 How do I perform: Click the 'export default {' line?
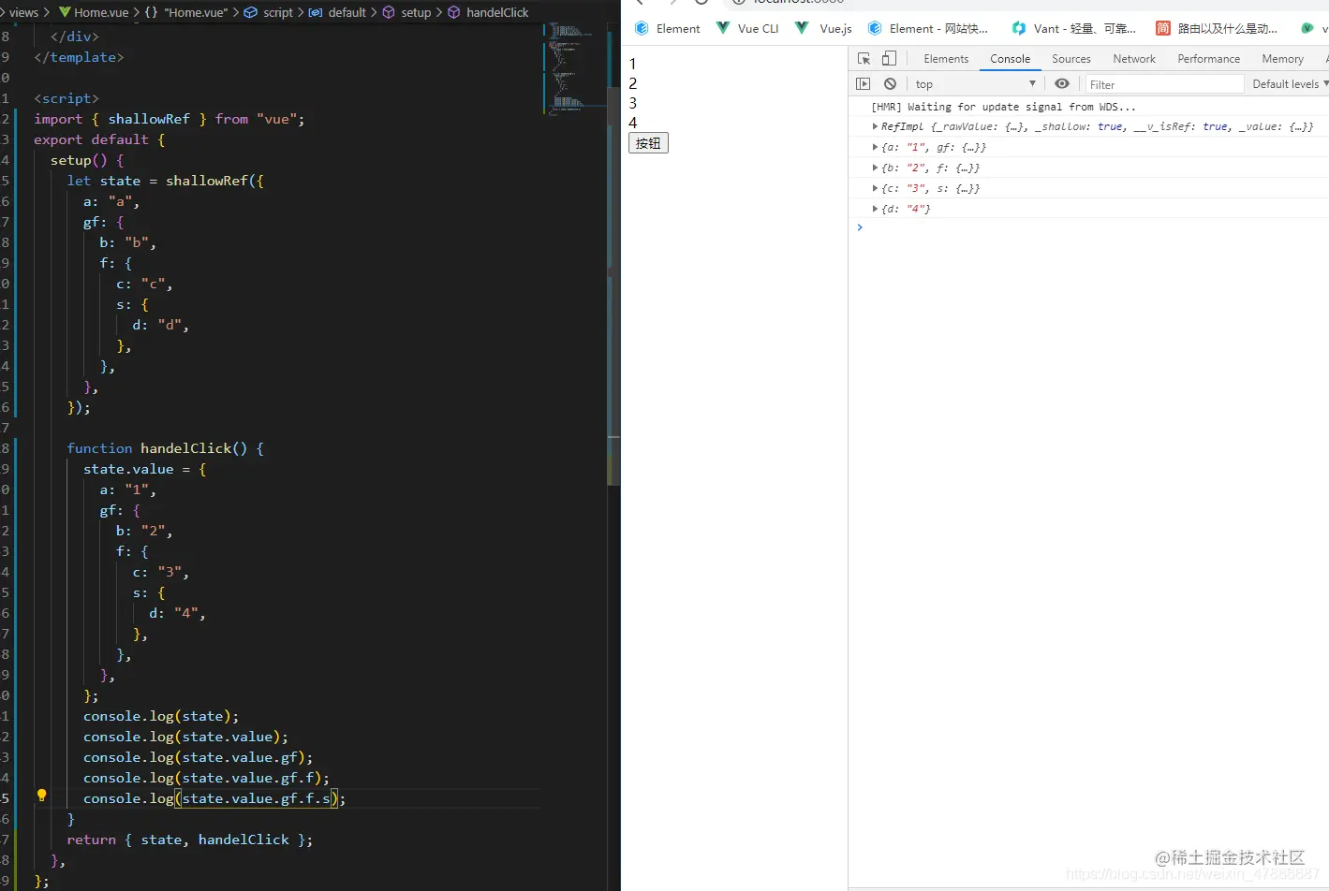[x=99, y=139]
